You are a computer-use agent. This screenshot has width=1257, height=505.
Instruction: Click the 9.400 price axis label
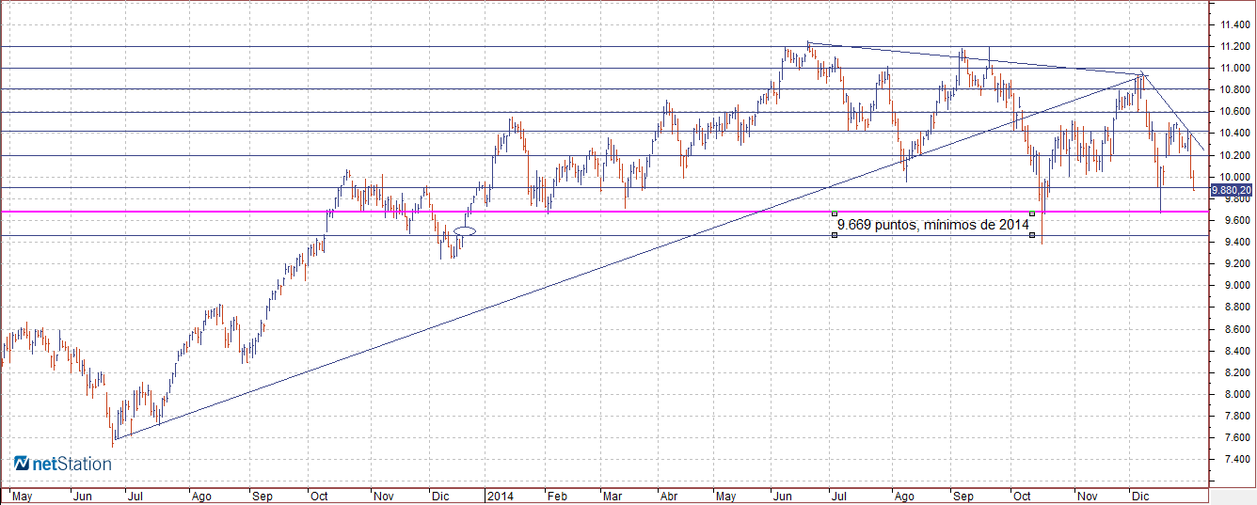(x=1238, y=242)
